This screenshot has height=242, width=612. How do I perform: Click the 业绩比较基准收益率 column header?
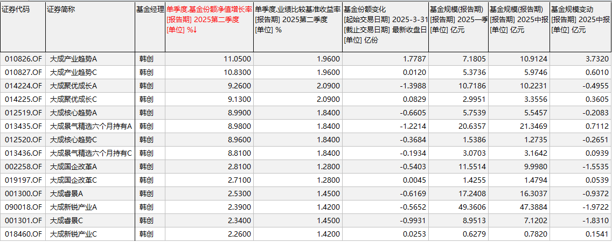(297, 9)
